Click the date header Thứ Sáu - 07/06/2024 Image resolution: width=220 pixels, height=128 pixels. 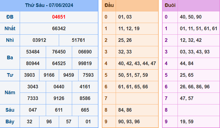49,5
